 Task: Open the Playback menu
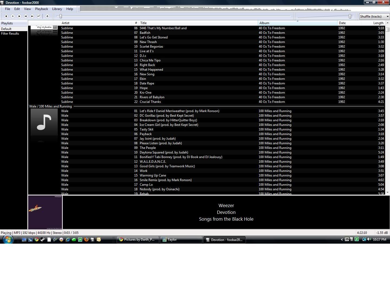click(x=41, y=9)
